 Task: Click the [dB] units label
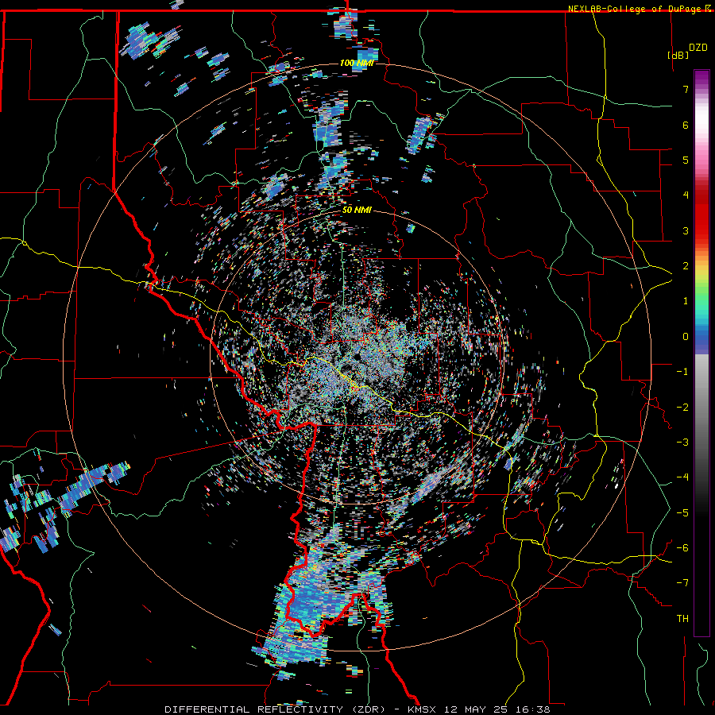678,55
